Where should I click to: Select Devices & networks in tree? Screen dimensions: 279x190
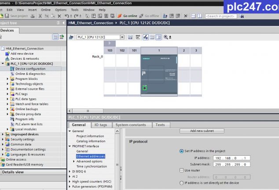click(25, 58)
